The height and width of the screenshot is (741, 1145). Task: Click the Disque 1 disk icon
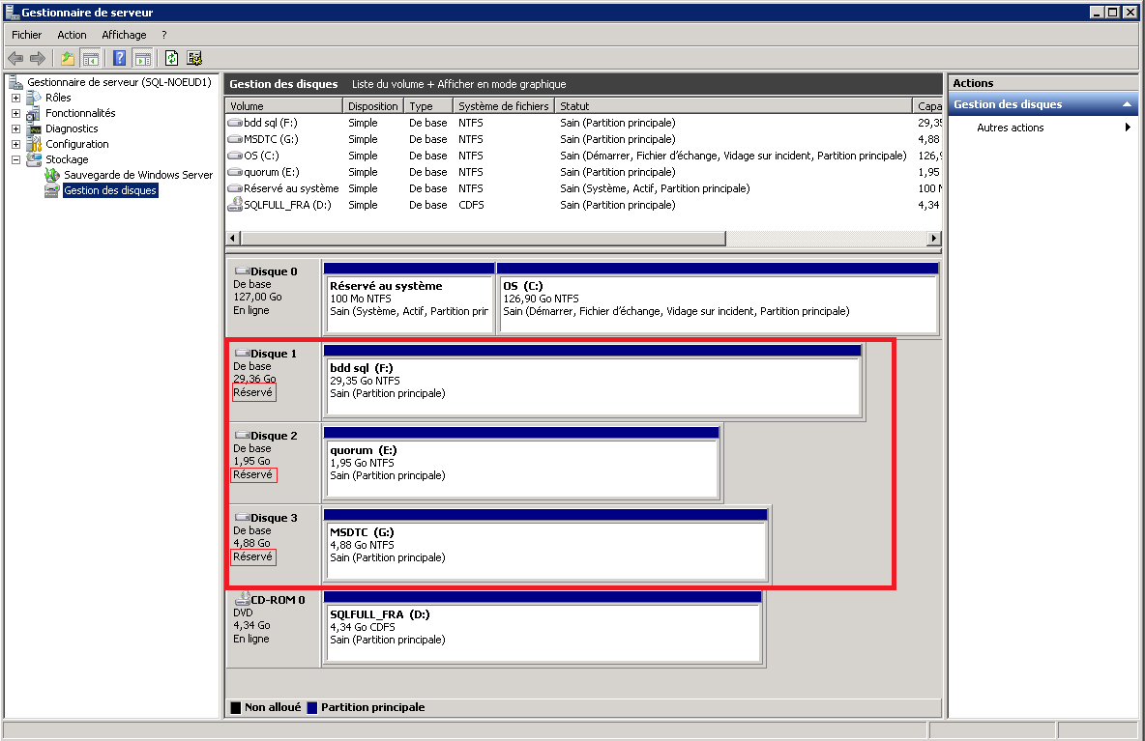click(242, 354)
